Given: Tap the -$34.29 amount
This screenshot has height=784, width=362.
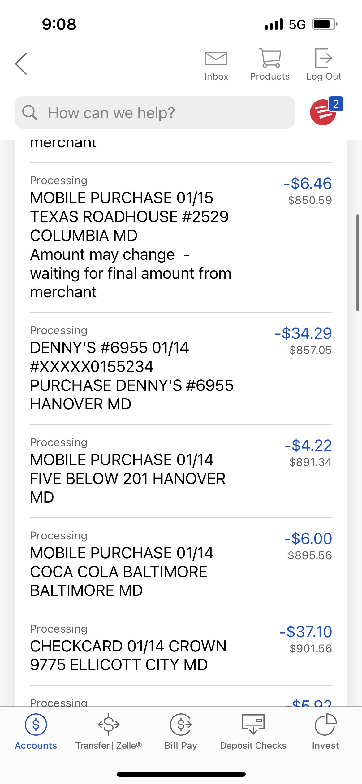Looking at the screenshot, I should coord(303,333).
